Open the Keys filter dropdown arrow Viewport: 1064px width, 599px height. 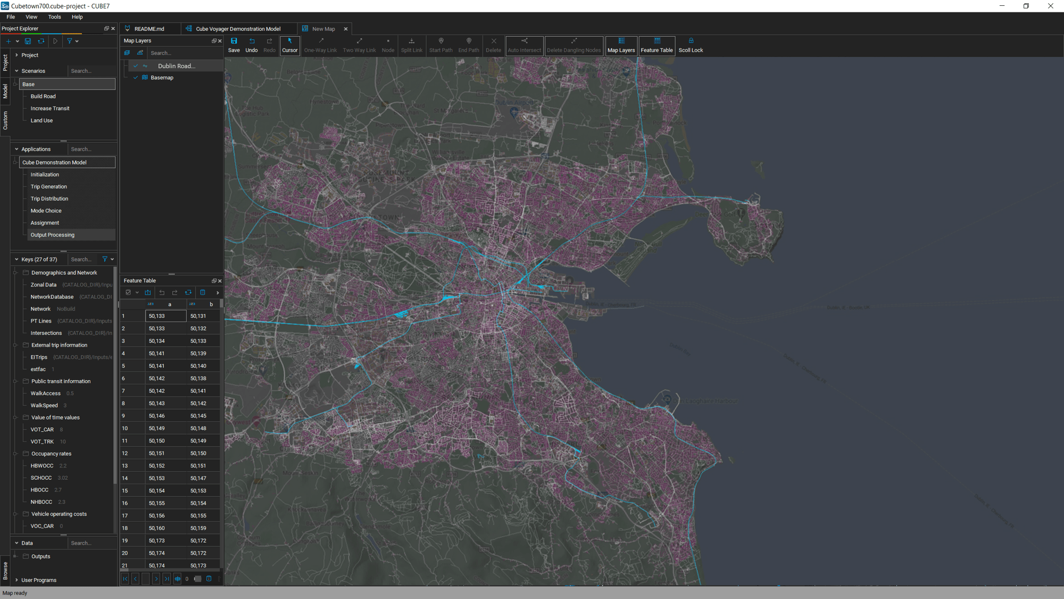[x=112, y=259]
